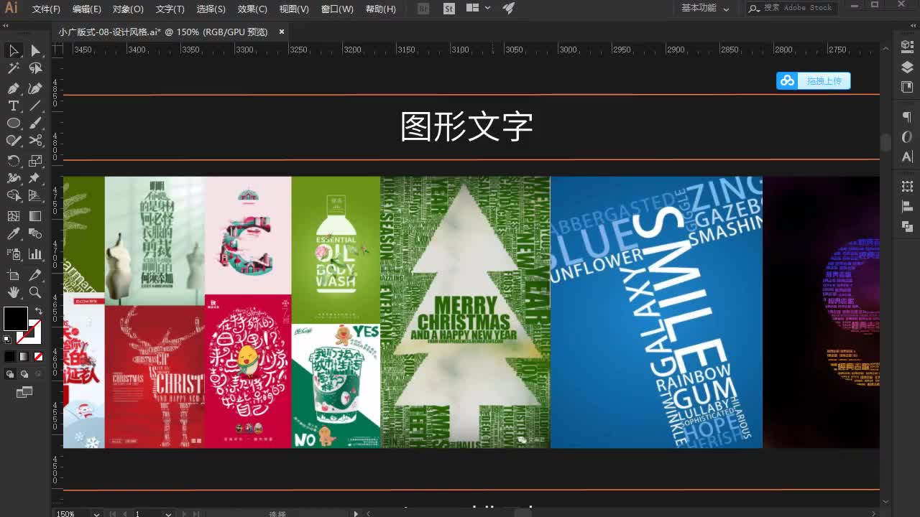The image size is (920, 517).
Task: Choose the Artboard tool
Action: point(14,275)
